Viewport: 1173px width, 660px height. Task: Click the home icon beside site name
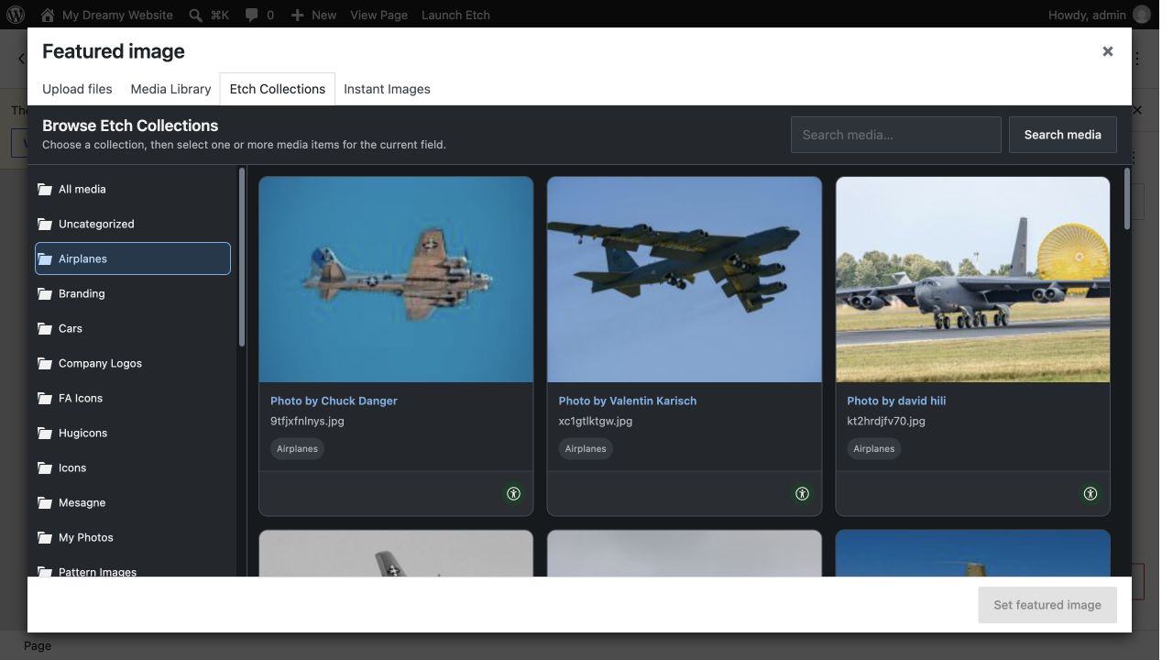(48, 15)
